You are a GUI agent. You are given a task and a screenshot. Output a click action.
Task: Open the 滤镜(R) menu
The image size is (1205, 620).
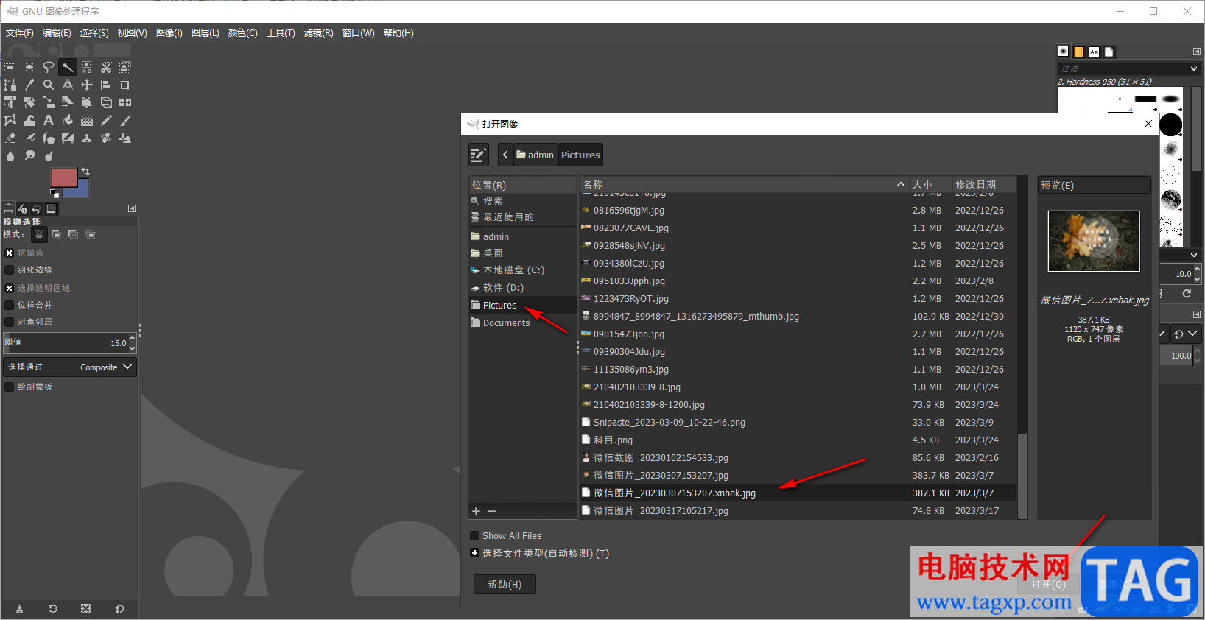click(319, 33)
